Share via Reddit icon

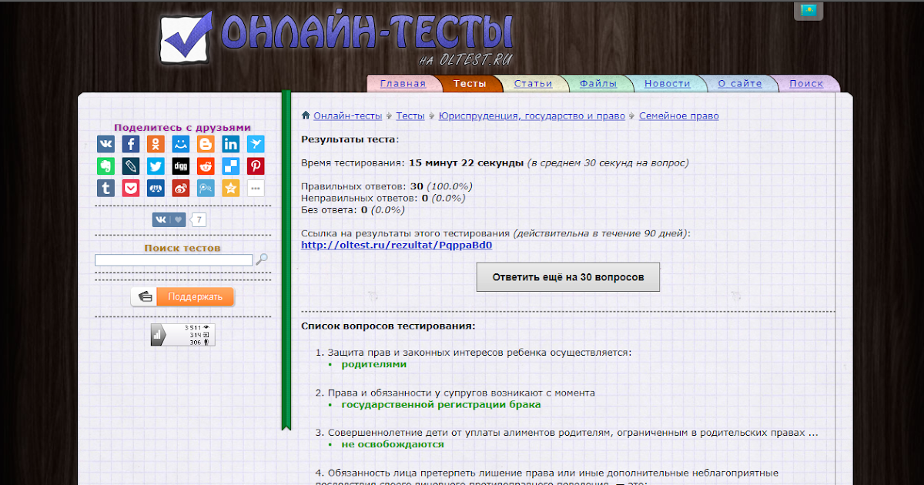point(206,166)
